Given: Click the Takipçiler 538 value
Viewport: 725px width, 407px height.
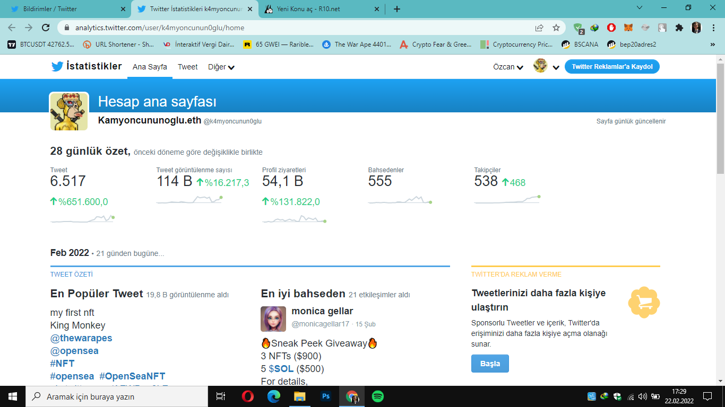Looking at the screenshot, I should pyautogui.click(x=486, y=181).
